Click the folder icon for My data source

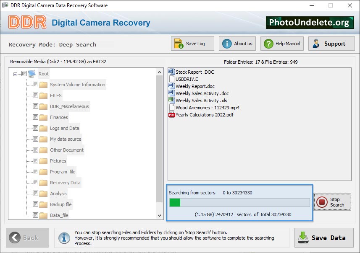43,139
